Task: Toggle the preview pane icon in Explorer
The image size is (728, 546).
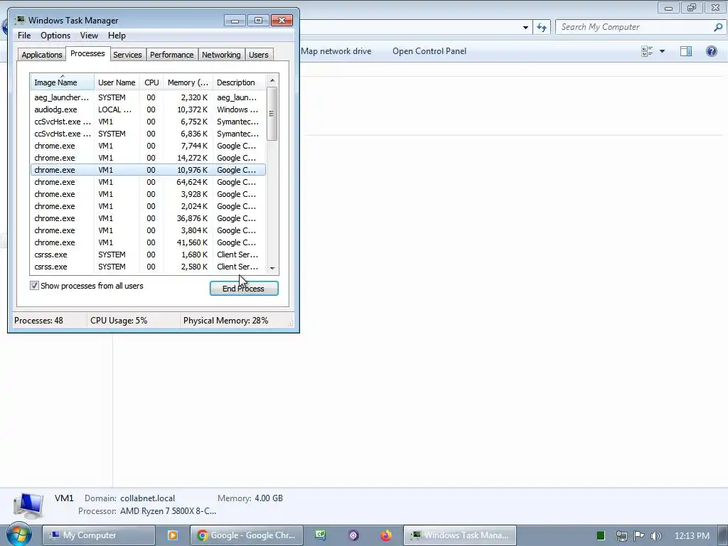Action: [686, 51]
